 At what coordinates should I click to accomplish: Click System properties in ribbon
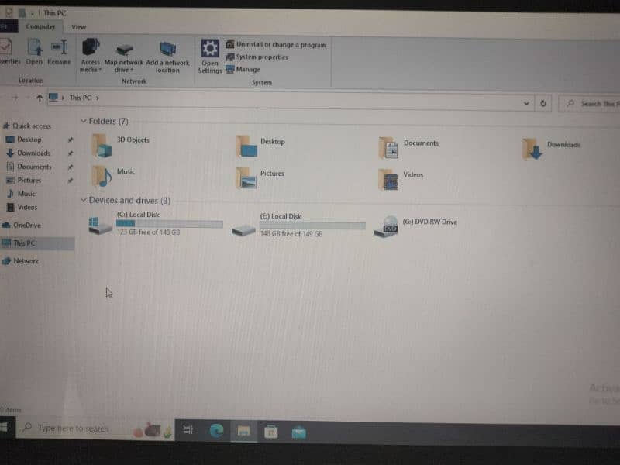257,57
